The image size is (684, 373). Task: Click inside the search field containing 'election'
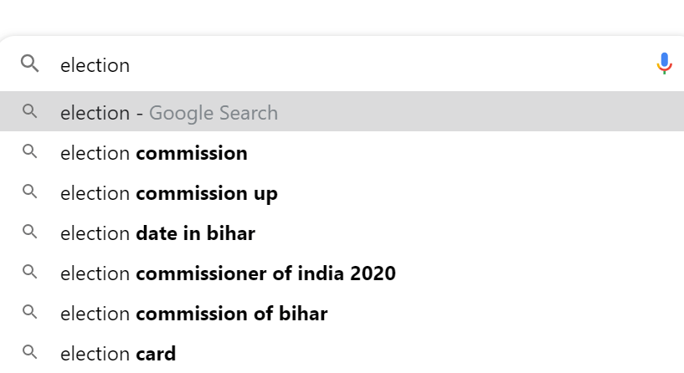(x=349, y=65)
